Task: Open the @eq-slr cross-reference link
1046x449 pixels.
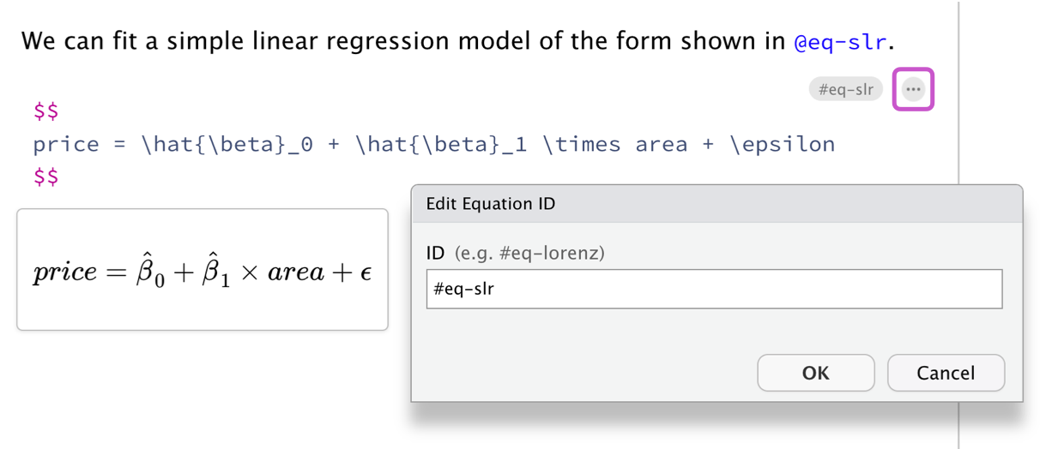Action: click(x=839, y=41)
